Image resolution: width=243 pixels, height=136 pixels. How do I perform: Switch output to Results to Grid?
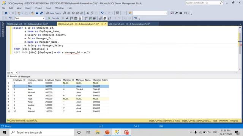(105, 18)
